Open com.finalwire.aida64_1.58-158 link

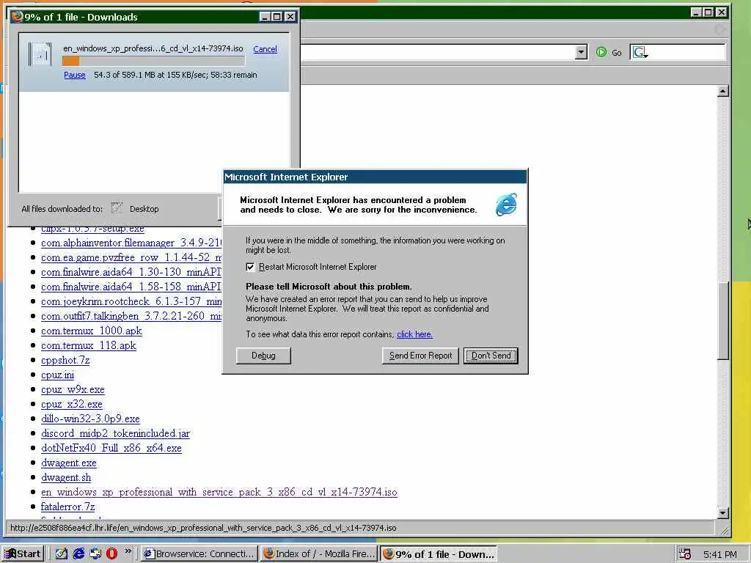pyautogui.click(x=132, y=287)
